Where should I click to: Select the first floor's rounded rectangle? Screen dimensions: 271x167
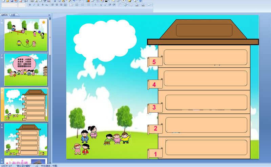[206, 147]
